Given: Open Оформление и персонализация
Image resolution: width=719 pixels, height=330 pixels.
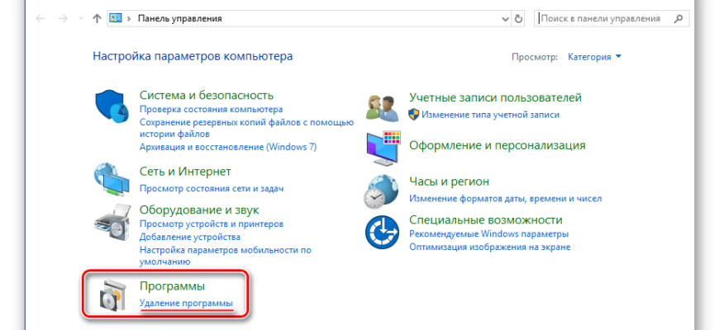Looking at the screenshot, I should click(497, 145).
